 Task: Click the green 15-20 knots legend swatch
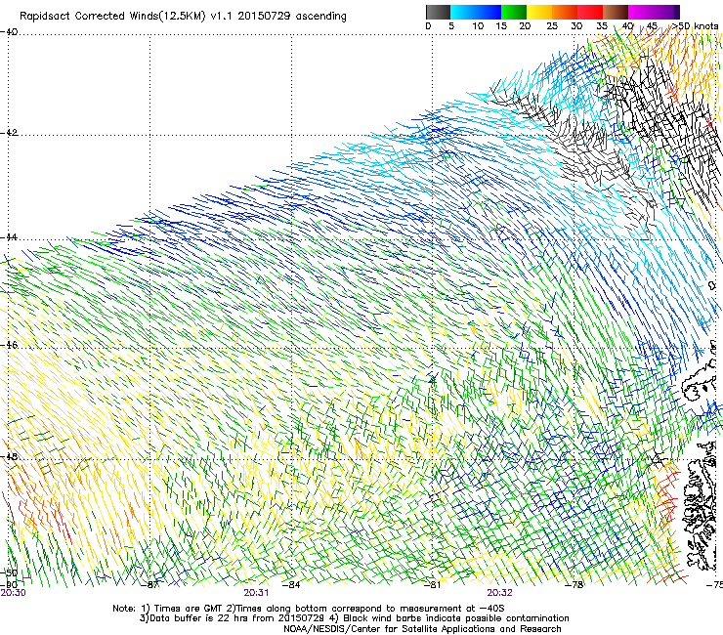point(514,12)
